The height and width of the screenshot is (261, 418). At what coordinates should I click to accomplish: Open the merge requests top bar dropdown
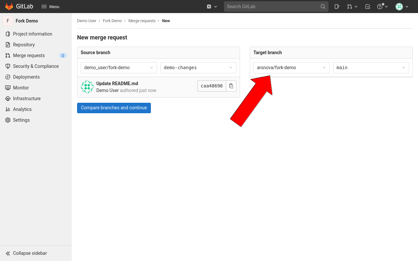pos(352,7)
